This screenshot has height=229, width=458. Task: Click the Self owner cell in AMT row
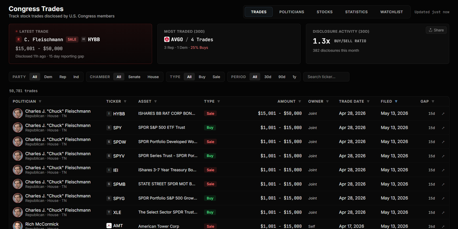click(312, 226)
